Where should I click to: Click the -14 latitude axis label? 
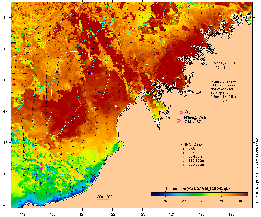(5, 17)
